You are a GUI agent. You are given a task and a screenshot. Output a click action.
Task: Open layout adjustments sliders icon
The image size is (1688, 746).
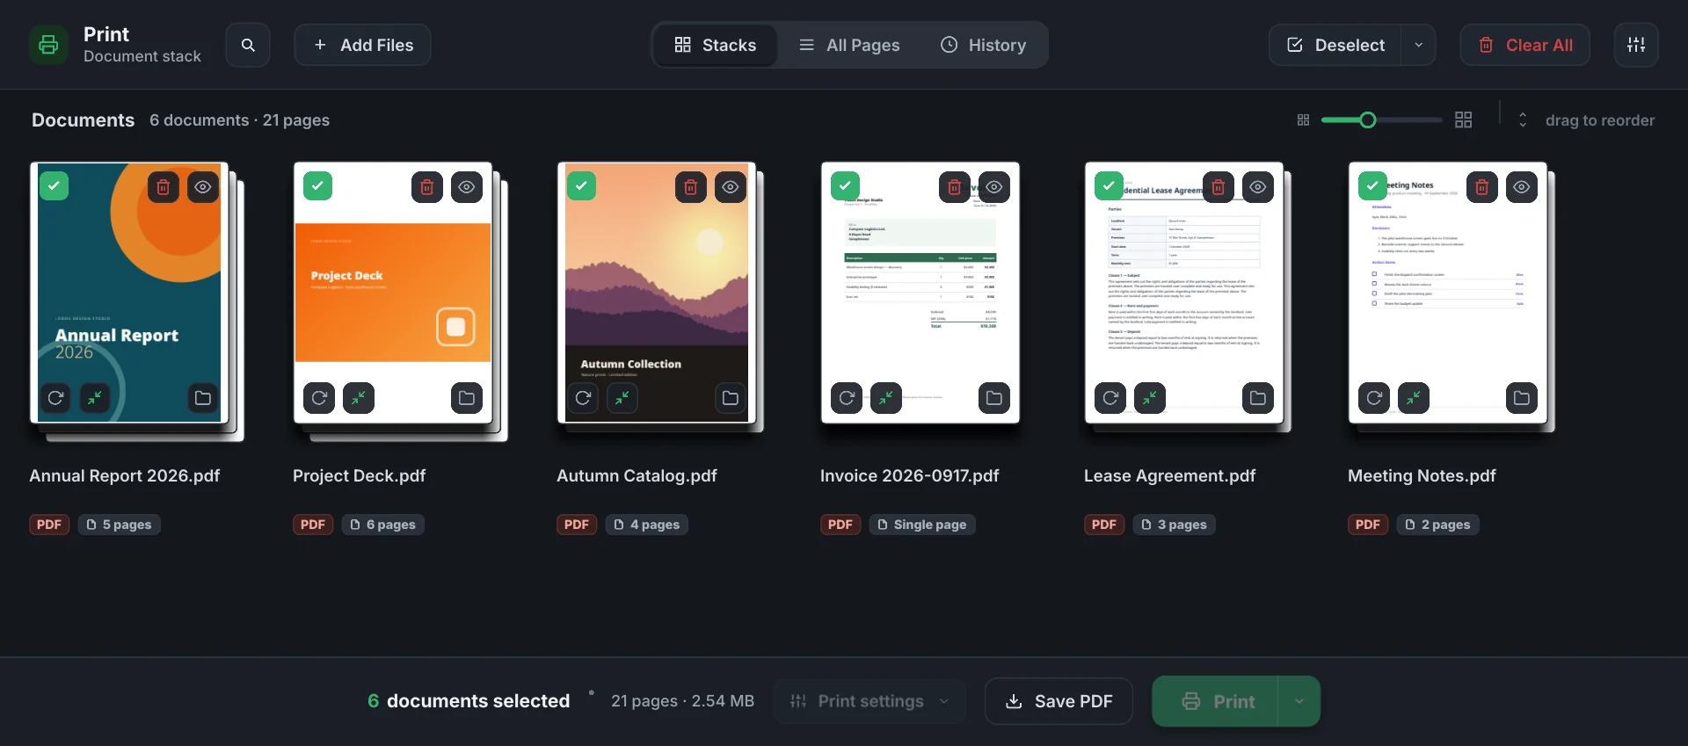tap(1636, 45)
